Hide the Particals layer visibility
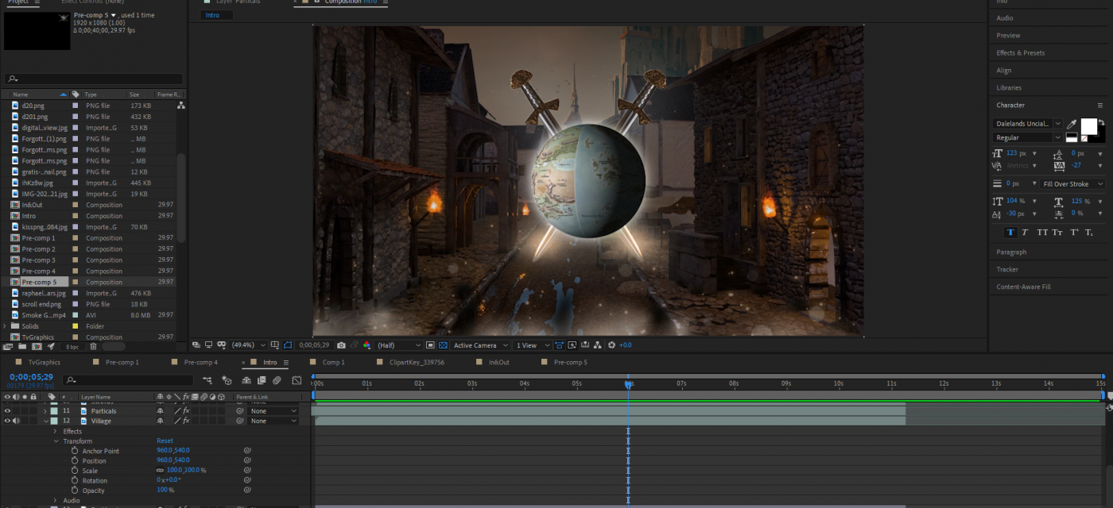The image size is (1113, 508). pos(7,411)
